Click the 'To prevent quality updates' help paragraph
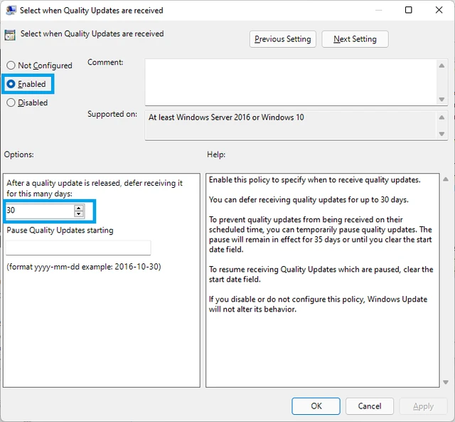The image size is (455, 422). click(x=321, y=234)
